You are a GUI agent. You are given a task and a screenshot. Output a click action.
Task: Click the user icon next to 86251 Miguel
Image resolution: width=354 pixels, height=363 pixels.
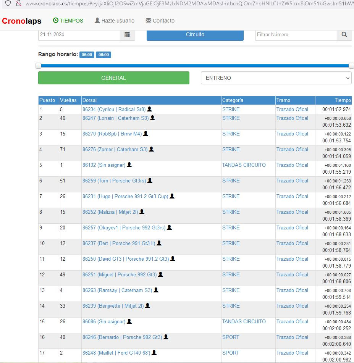coord(160,274)
